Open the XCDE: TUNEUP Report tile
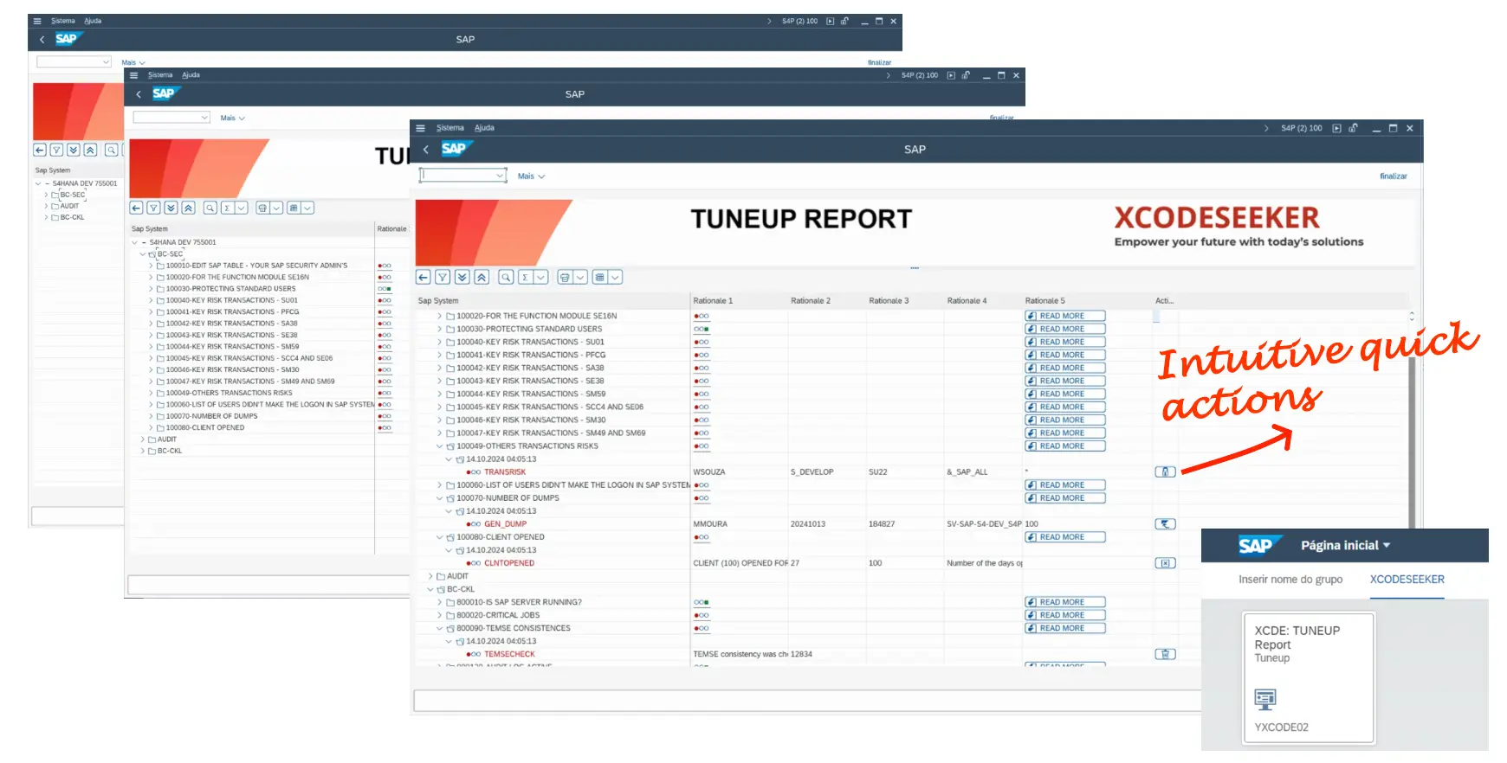The image size is (1507, 763). point(1309,677)
